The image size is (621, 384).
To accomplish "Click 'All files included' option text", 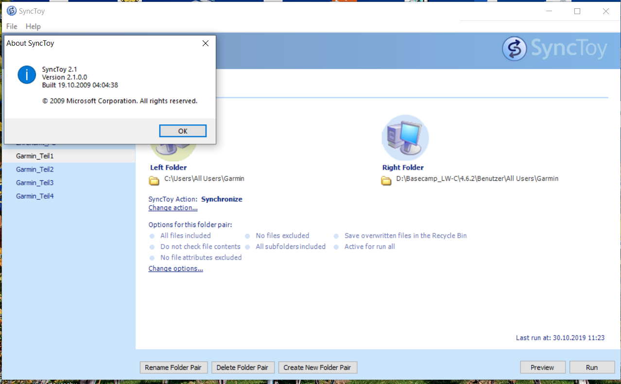I will 186,236.
